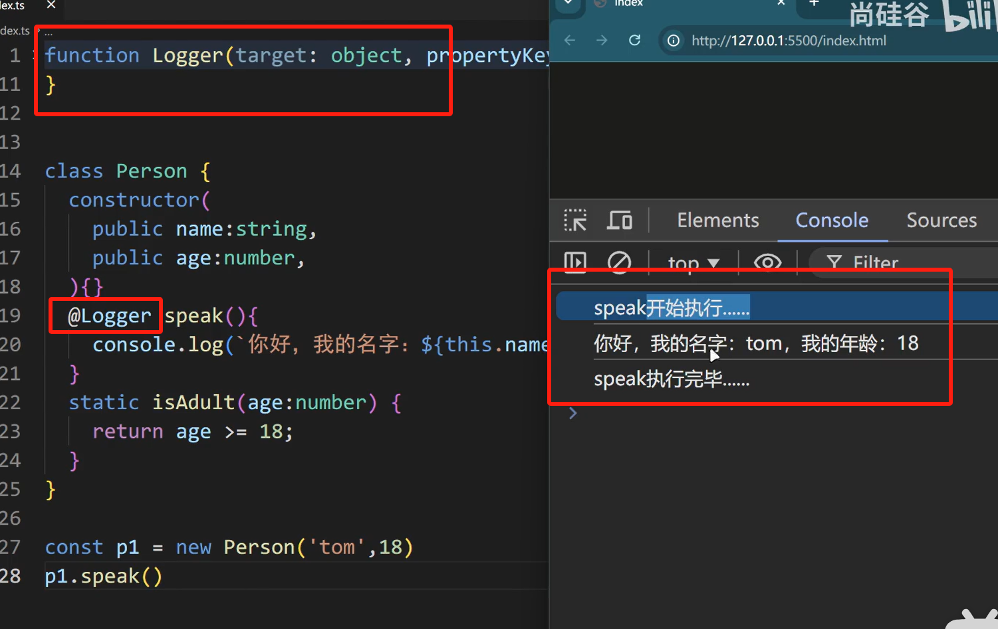Screen dimensions: 998x629
Task: Click the browser Back arrow
Action: (x=570, y=41)
